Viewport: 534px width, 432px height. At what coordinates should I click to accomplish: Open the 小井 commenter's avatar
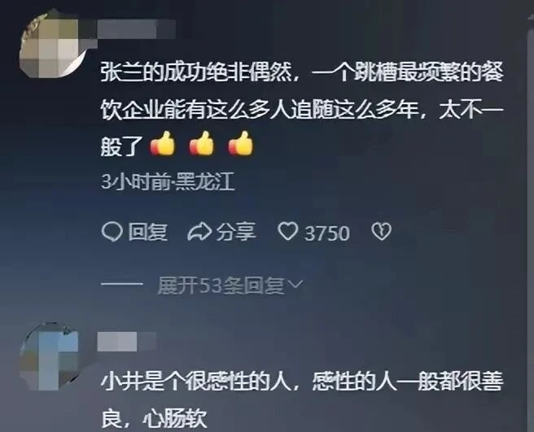coord(50,356)
